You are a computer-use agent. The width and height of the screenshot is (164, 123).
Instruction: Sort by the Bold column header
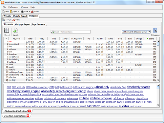[120, 39]
